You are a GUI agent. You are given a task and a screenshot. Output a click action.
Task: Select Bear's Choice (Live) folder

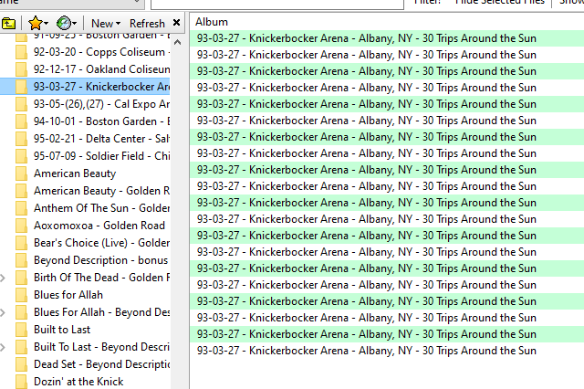click(101, 243)
